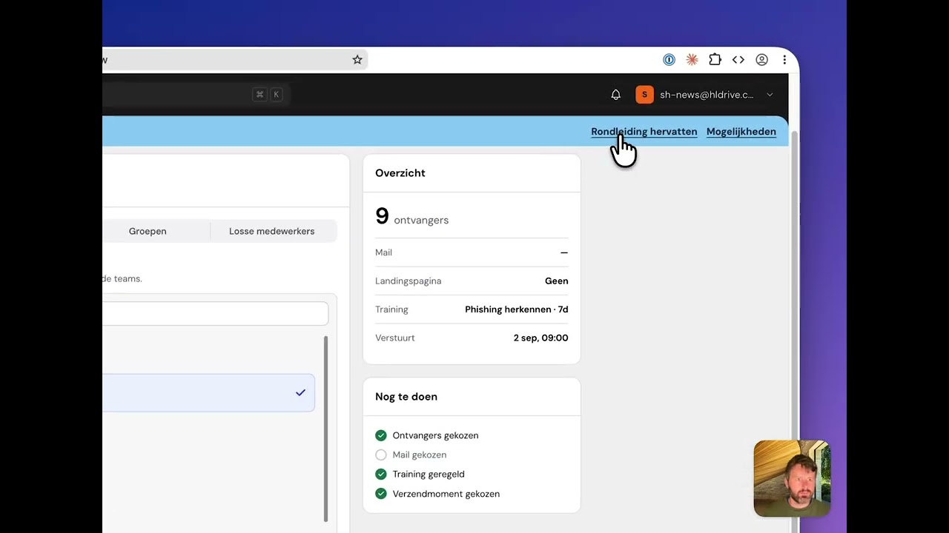
Task: Click the green check beside Verzendmoment gekozen
Action: click(381, 494)
